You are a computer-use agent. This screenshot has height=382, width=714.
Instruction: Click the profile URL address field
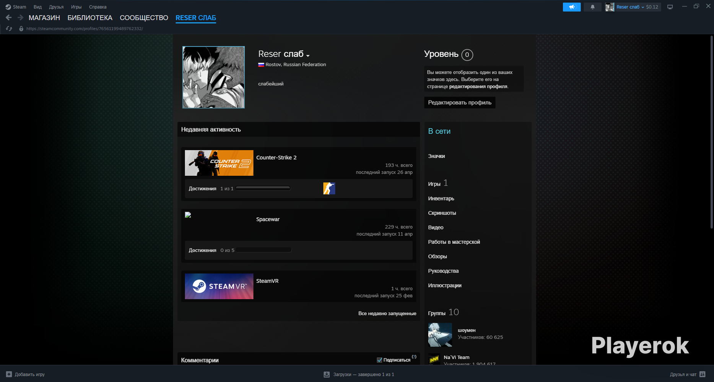(x=85, y=29)
